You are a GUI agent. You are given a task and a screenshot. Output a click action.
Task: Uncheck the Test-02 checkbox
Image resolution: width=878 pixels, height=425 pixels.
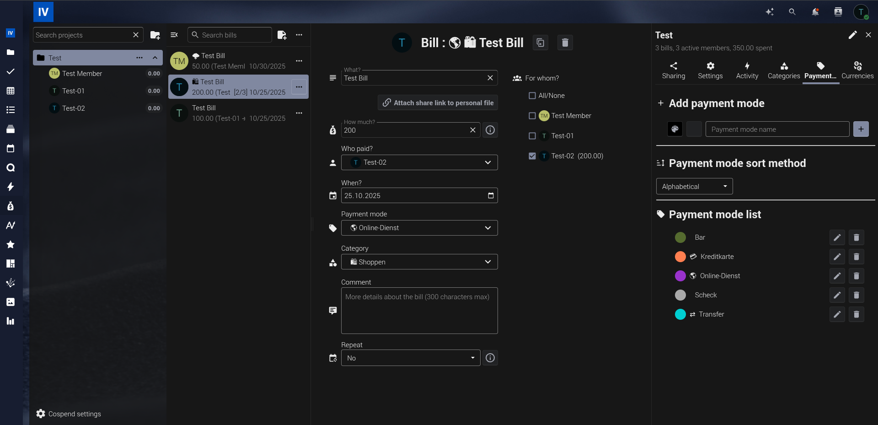point(532,156)
